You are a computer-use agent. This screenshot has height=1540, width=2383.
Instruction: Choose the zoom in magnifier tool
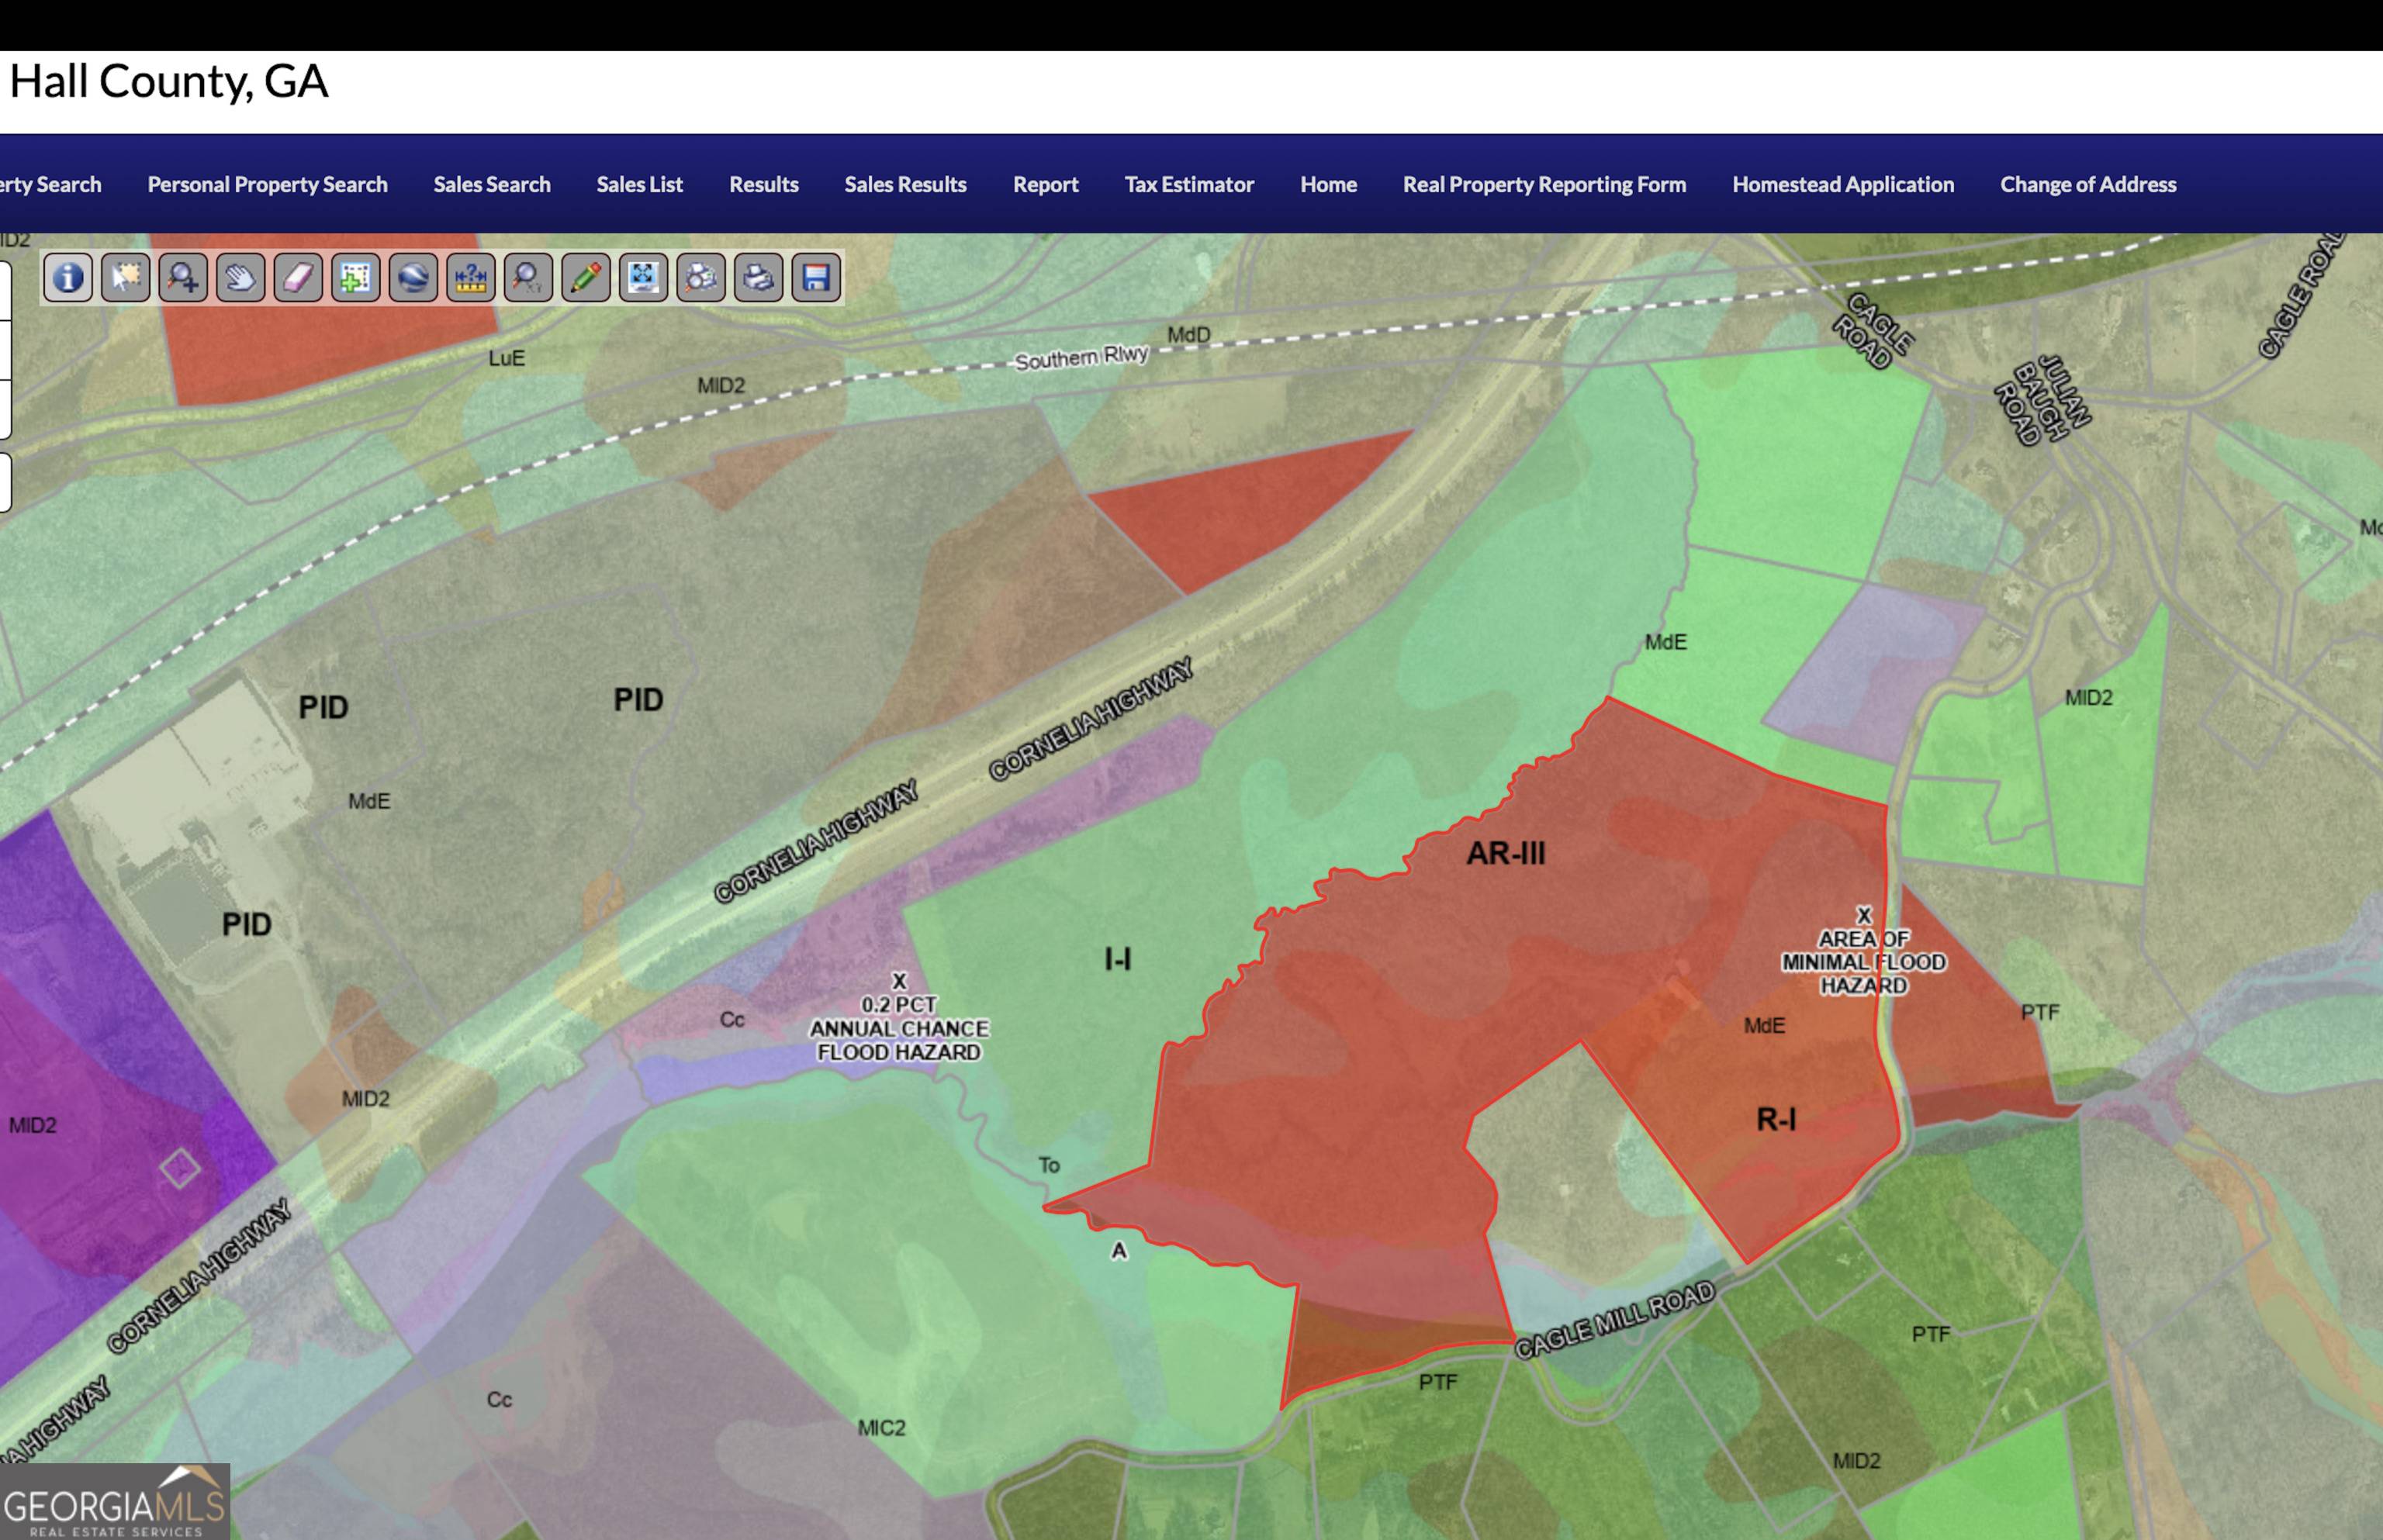point(183,278)
